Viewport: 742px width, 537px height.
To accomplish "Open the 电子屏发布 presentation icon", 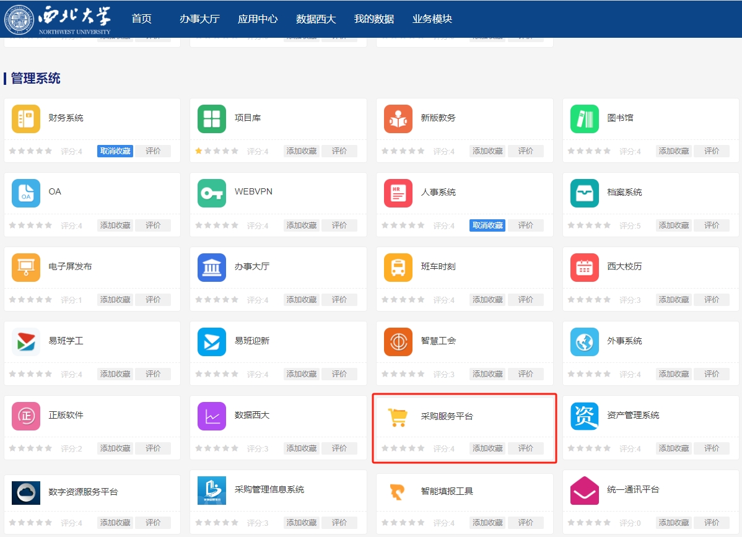I will pyautogui.click(x=25, y=268).
